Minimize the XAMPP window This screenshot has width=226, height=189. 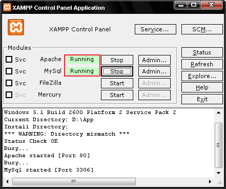181,5
